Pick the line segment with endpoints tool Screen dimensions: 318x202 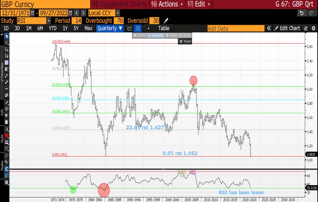7,82
